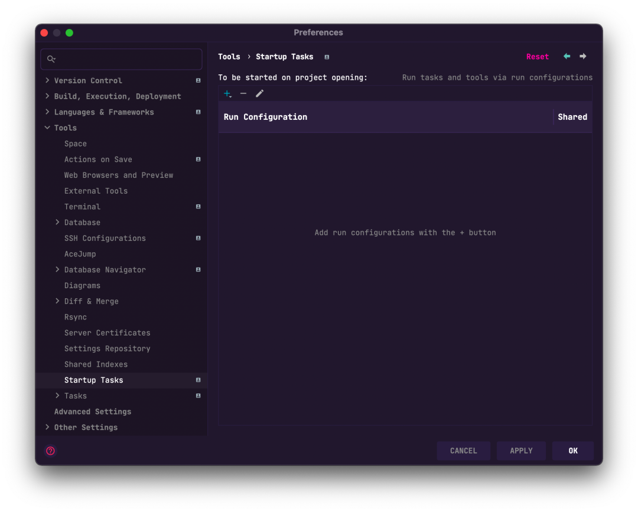The width and height of the screenshot is (638, 512).
Task: Click the Tools breadcrumb
Action: 229,57
